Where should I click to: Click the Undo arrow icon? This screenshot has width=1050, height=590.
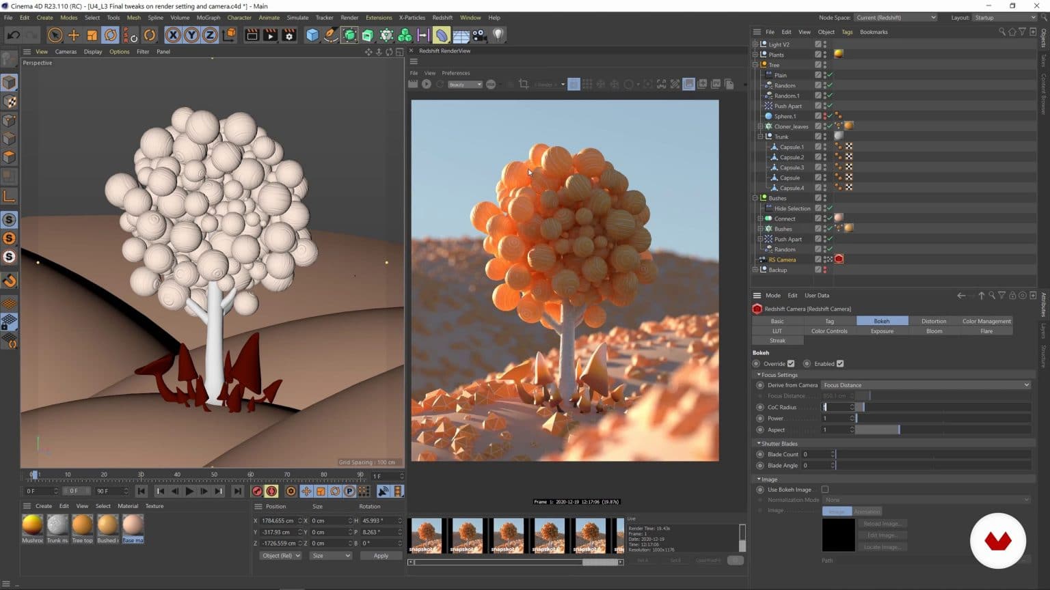click(x=13, y=35)
